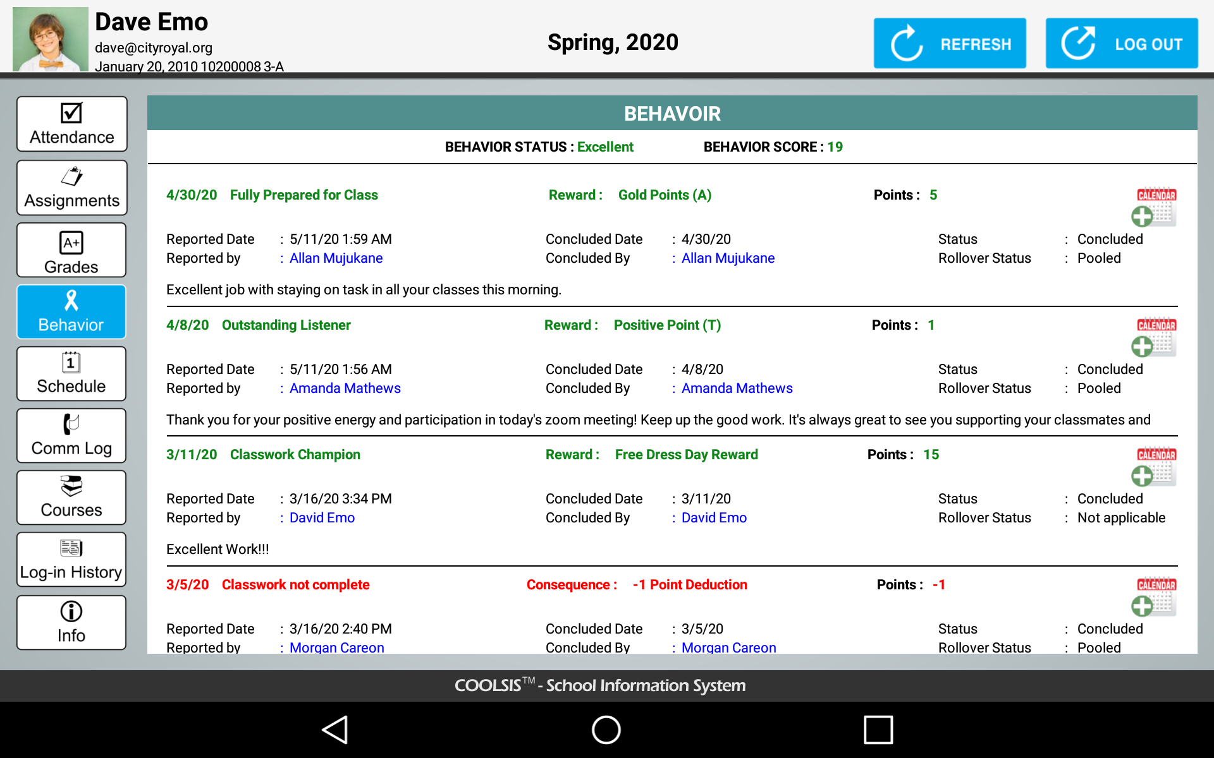This screenshot has width=1214, height=758.
Task: Click the behavior score 19 value
Action: [x=835, y=147]
